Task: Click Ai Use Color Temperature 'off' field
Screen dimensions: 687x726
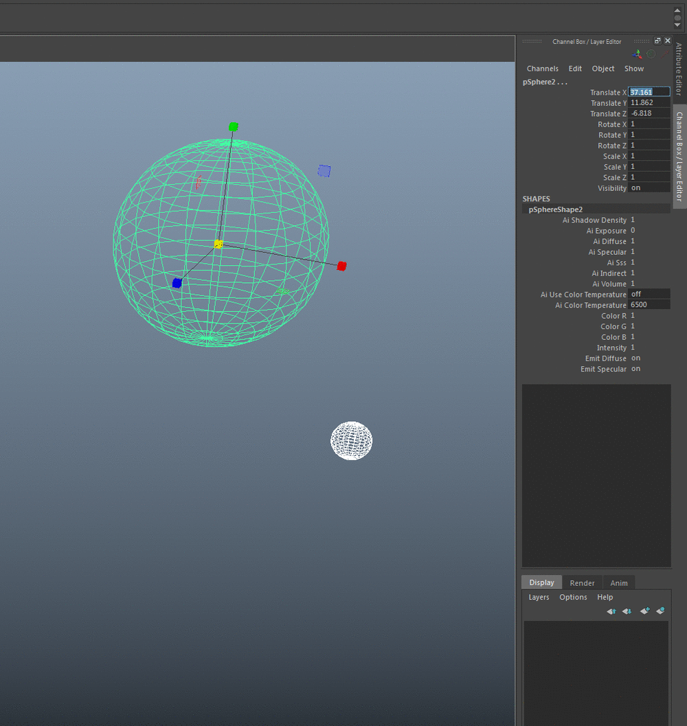Action: click(649, 294)
